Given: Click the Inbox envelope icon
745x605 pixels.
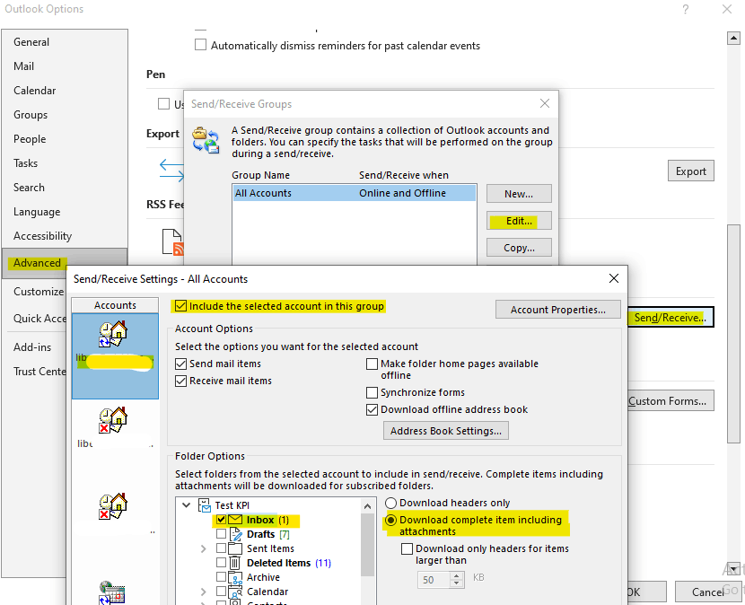Looking at the screenshot, I should coord(235,520).
